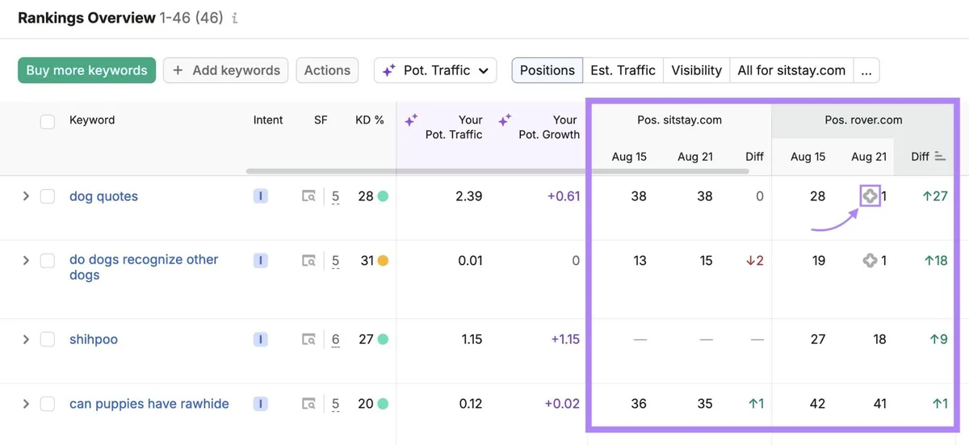Image resolution: width=969 pixels, height=445 pixels.
Task: Click the +0.61 growth value for dog quotes
Action: (564, 196)
